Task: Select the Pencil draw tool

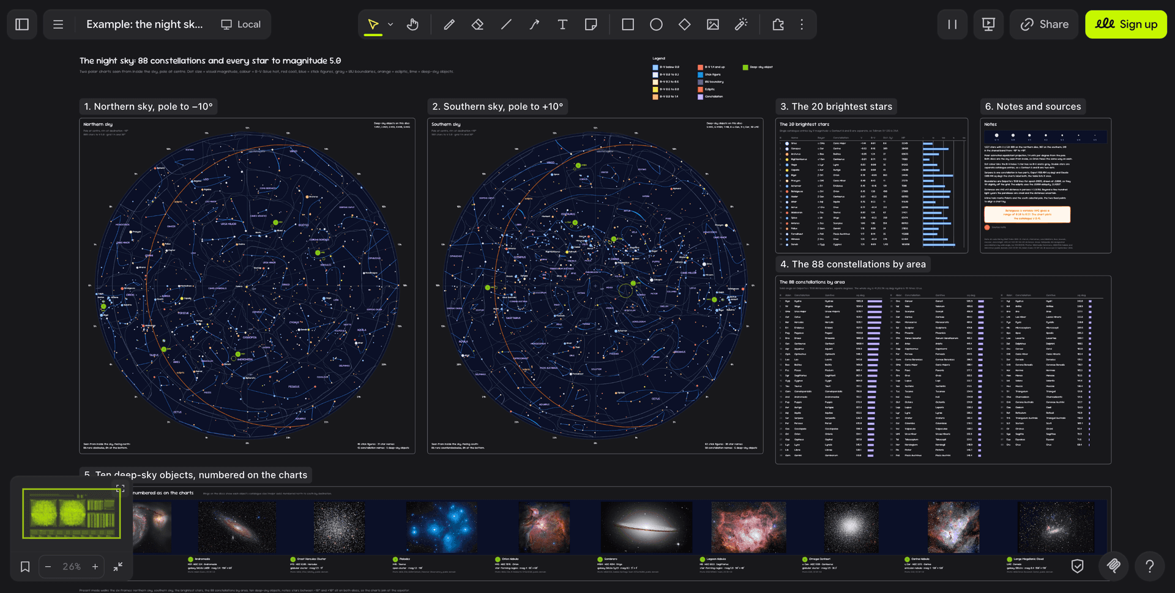Action: pyautogui.click(x=449, y=24)
